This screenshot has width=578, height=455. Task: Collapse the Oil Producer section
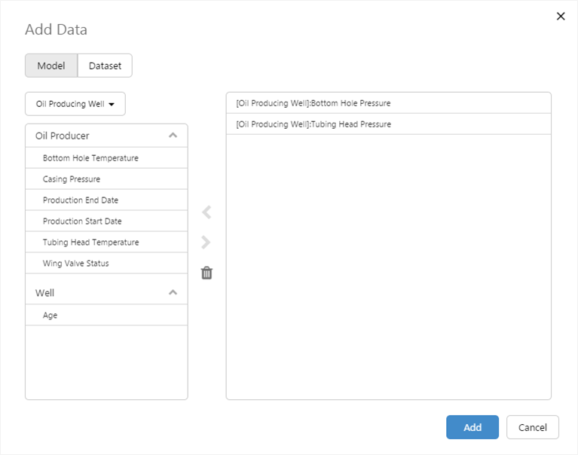pos(173,136)
